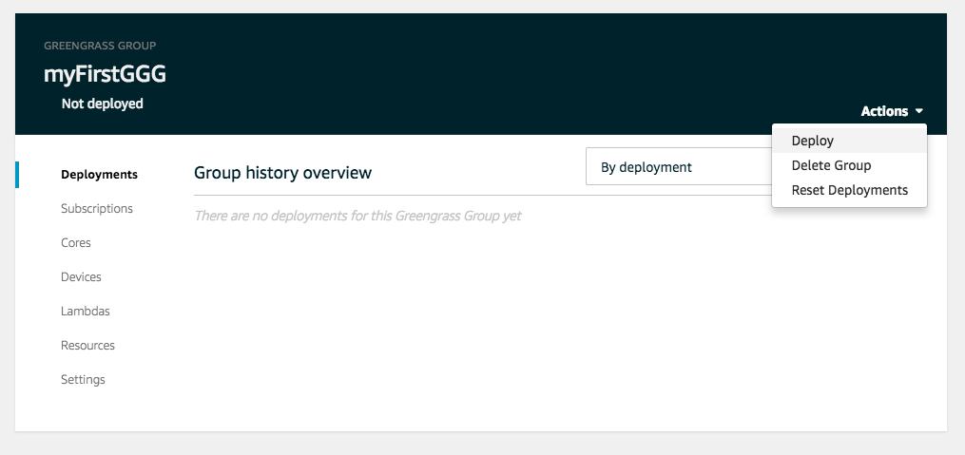This screenshot has width=965, height=455.
Task: Choose Reset Deployments option
Action: tap(849, 190)
